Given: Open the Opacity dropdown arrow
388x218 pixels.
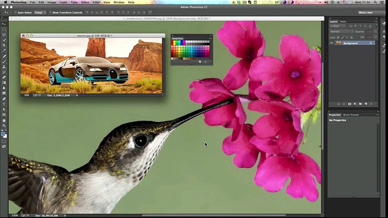Looking at the screenshot, I should (375, 31).
